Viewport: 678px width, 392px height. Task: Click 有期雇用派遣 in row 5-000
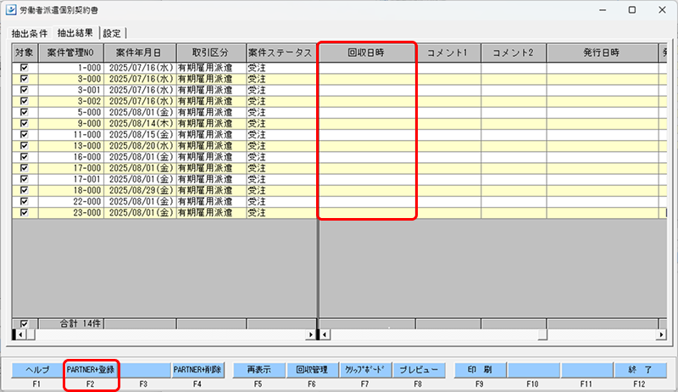211,112
